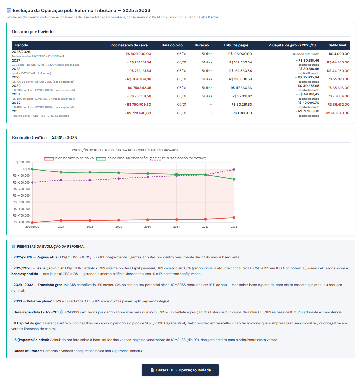This screenshot has height=384, width=360.
Task: Select the green 2033 data point on the chart
Action: tap(234, 179)
